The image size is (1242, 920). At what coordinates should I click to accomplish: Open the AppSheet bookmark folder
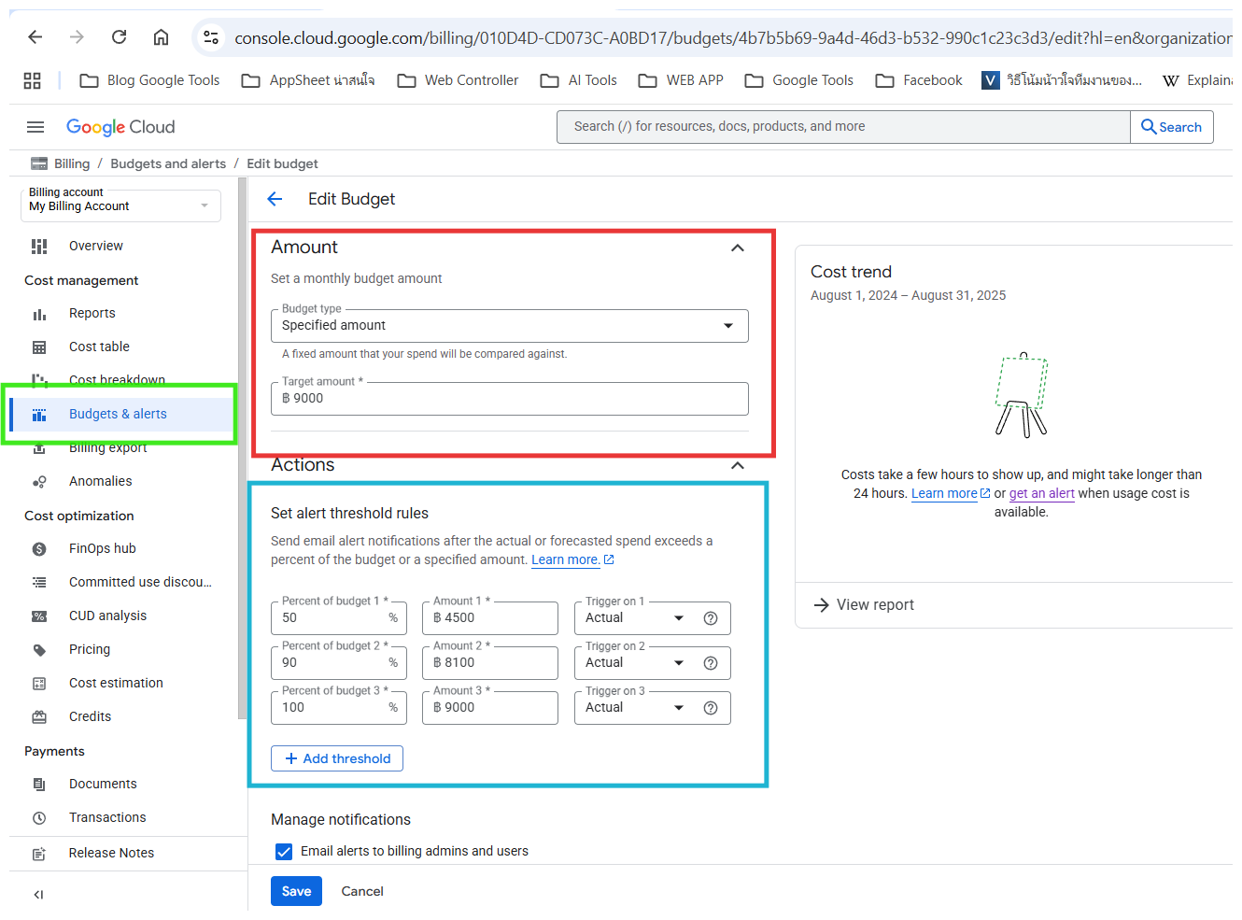click(308, 80)
